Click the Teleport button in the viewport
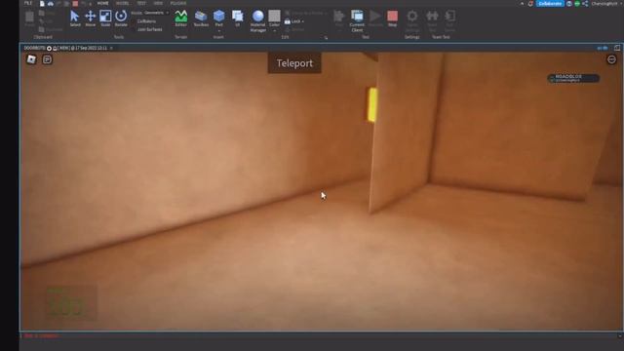The image size is (624, 351). tap(294, 63)
